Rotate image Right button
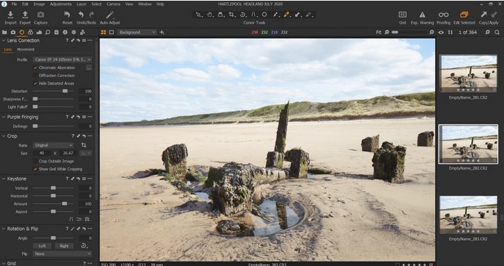 tap(64, 246)
